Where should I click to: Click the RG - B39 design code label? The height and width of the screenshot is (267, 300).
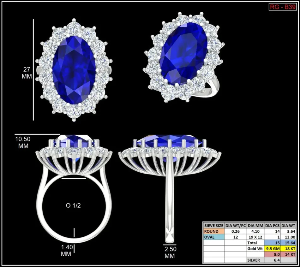(x=283, y=7)
